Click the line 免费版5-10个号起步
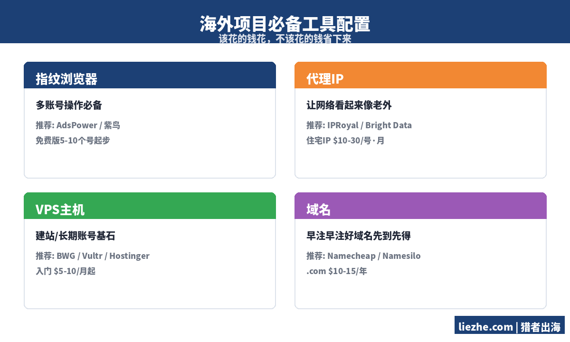Screen dimensions: 570x342 coord(73,141)
